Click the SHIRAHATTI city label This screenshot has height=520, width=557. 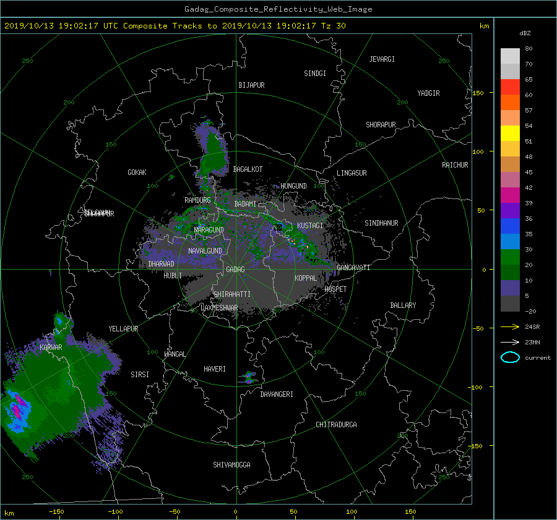point(232,294)
